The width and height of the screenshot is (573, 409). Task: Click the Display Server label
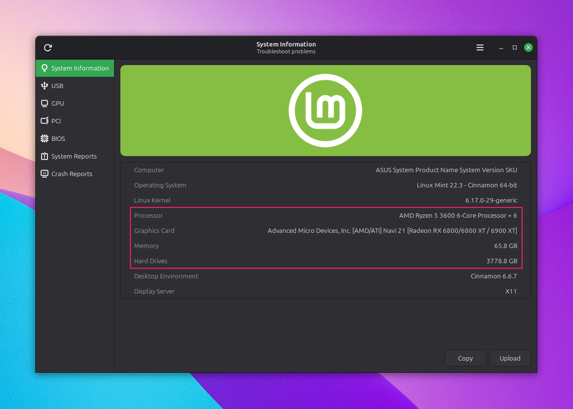pos(154,291)
